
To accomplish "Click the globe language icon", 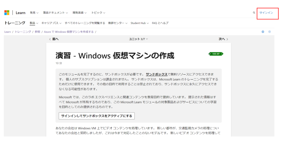I will point(263,32).
